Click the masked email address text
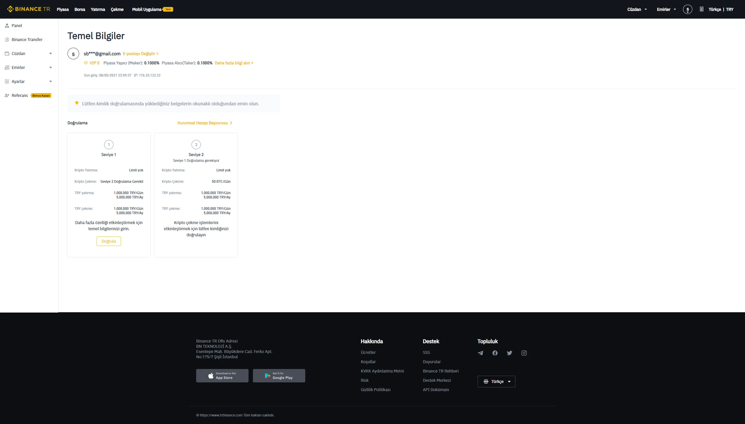745x424 pixels. (102, 54)
